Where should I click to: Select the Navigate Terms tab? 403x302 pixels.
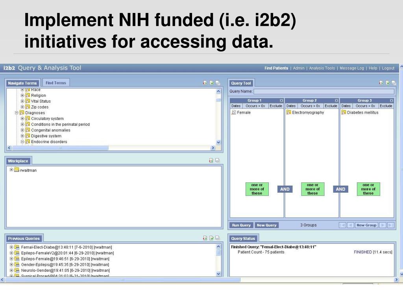(x=22, y=83)
